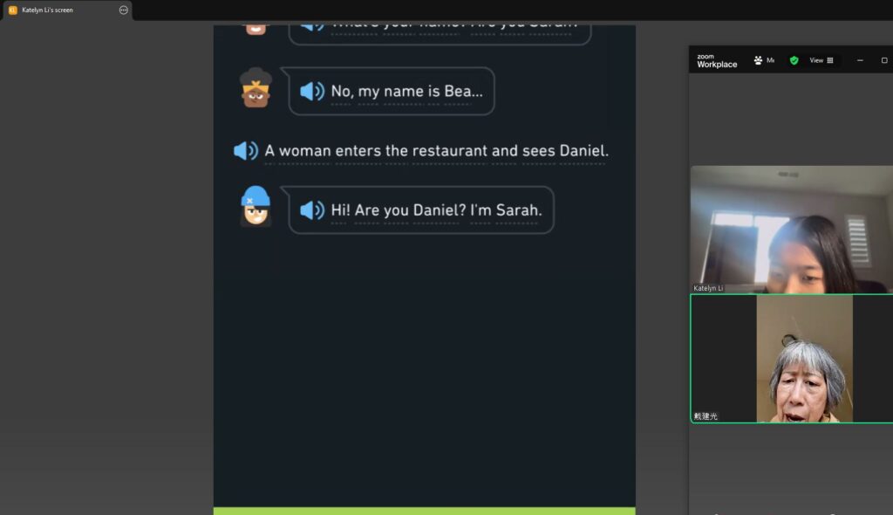Click the green encryption shield icon
Screen dimensions: 893x515
coord(794,60)
